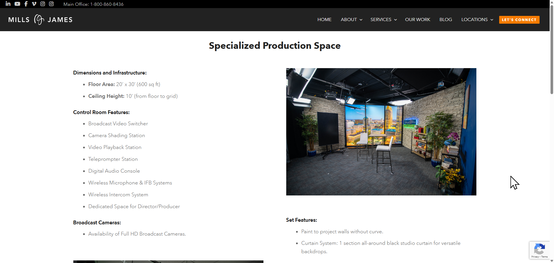Call the Main Office phone number

tap(93, 4)
